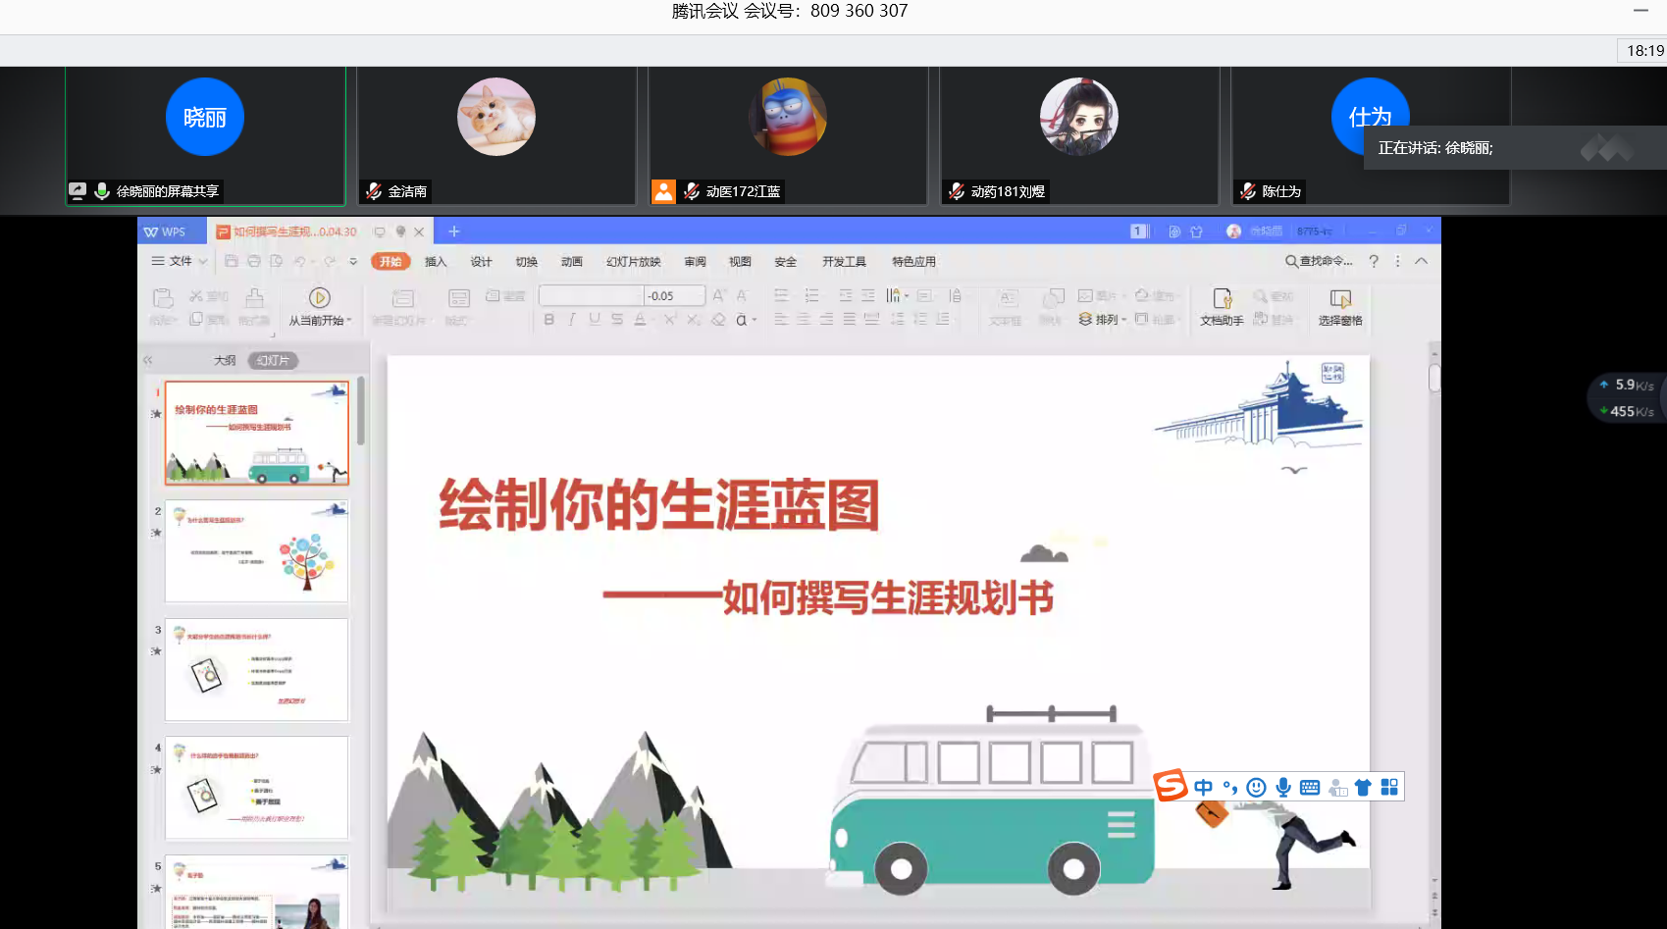Switch to the 幻灯片放映 tab
1667x929 pixels.
[x=633, y=262]
